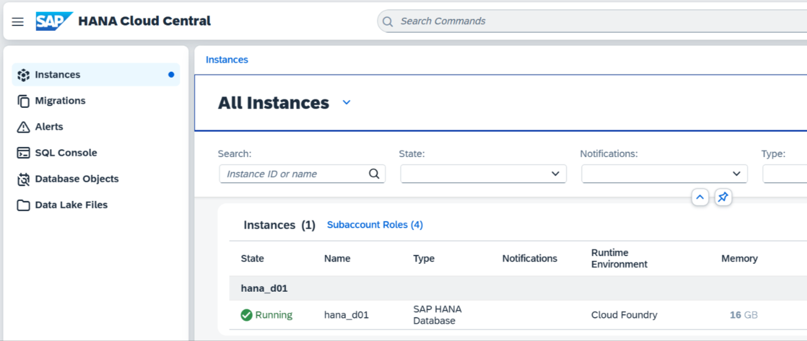This screenshot has width=807, height=341.
Task: Click the Migrations copy icon
Action: [23, 101]
